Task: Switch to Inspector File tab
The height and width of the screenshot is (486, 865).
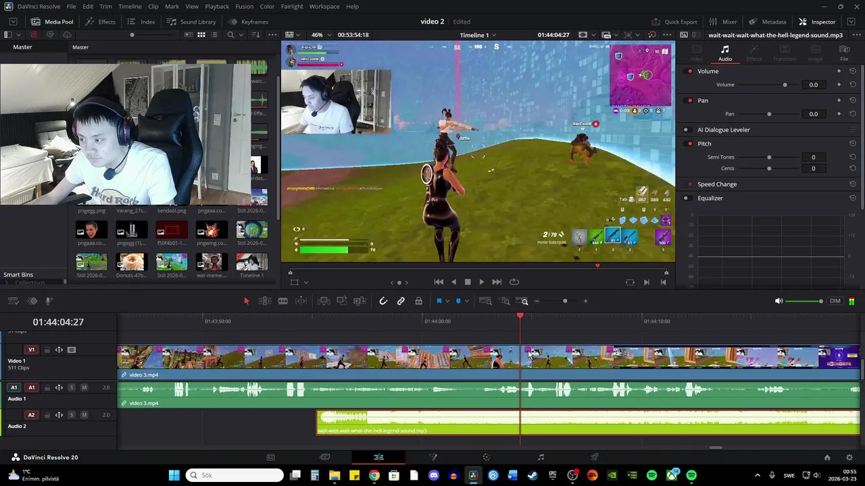Action: (x=844, y=53)
